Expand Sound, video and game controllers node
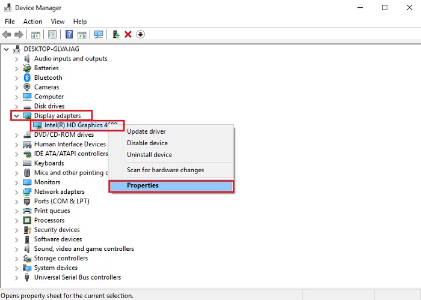The height and width of the screenshot is (300, 421). coord(17,249)
